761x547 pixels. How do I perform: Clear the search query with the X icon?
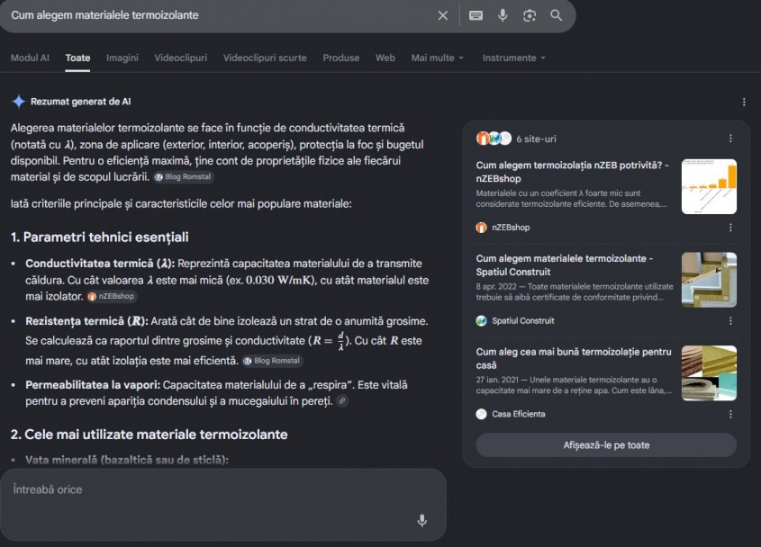point(442,15)
